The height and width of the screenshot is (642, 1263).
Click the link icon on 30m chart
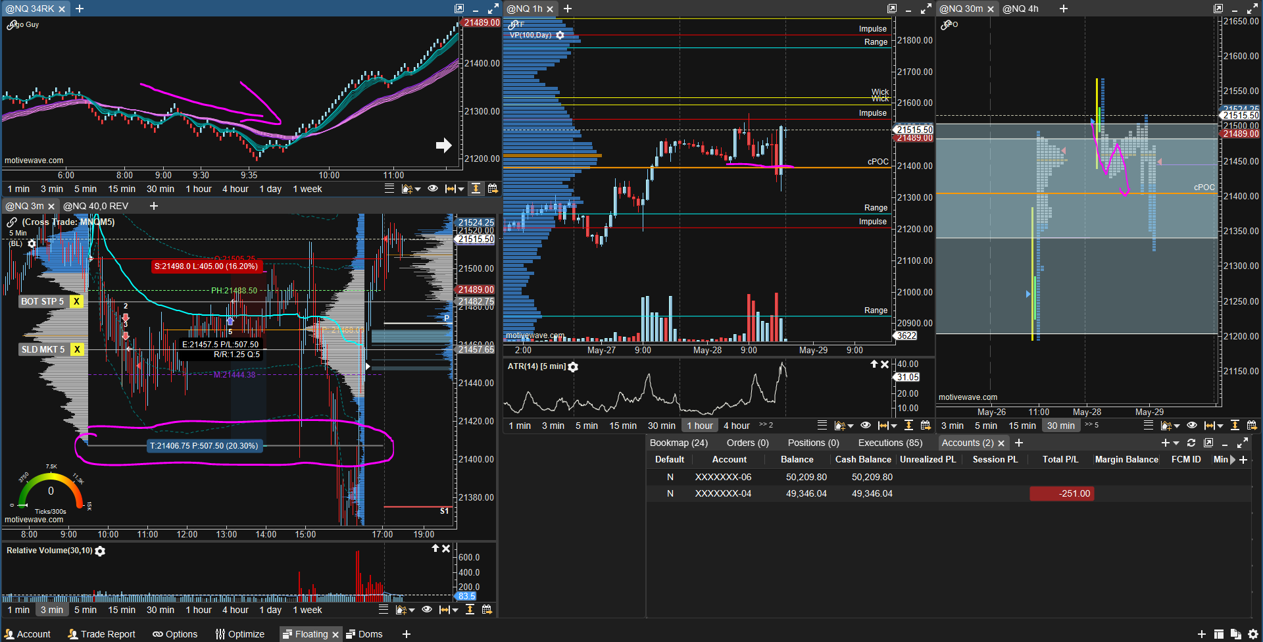(946, 25)
